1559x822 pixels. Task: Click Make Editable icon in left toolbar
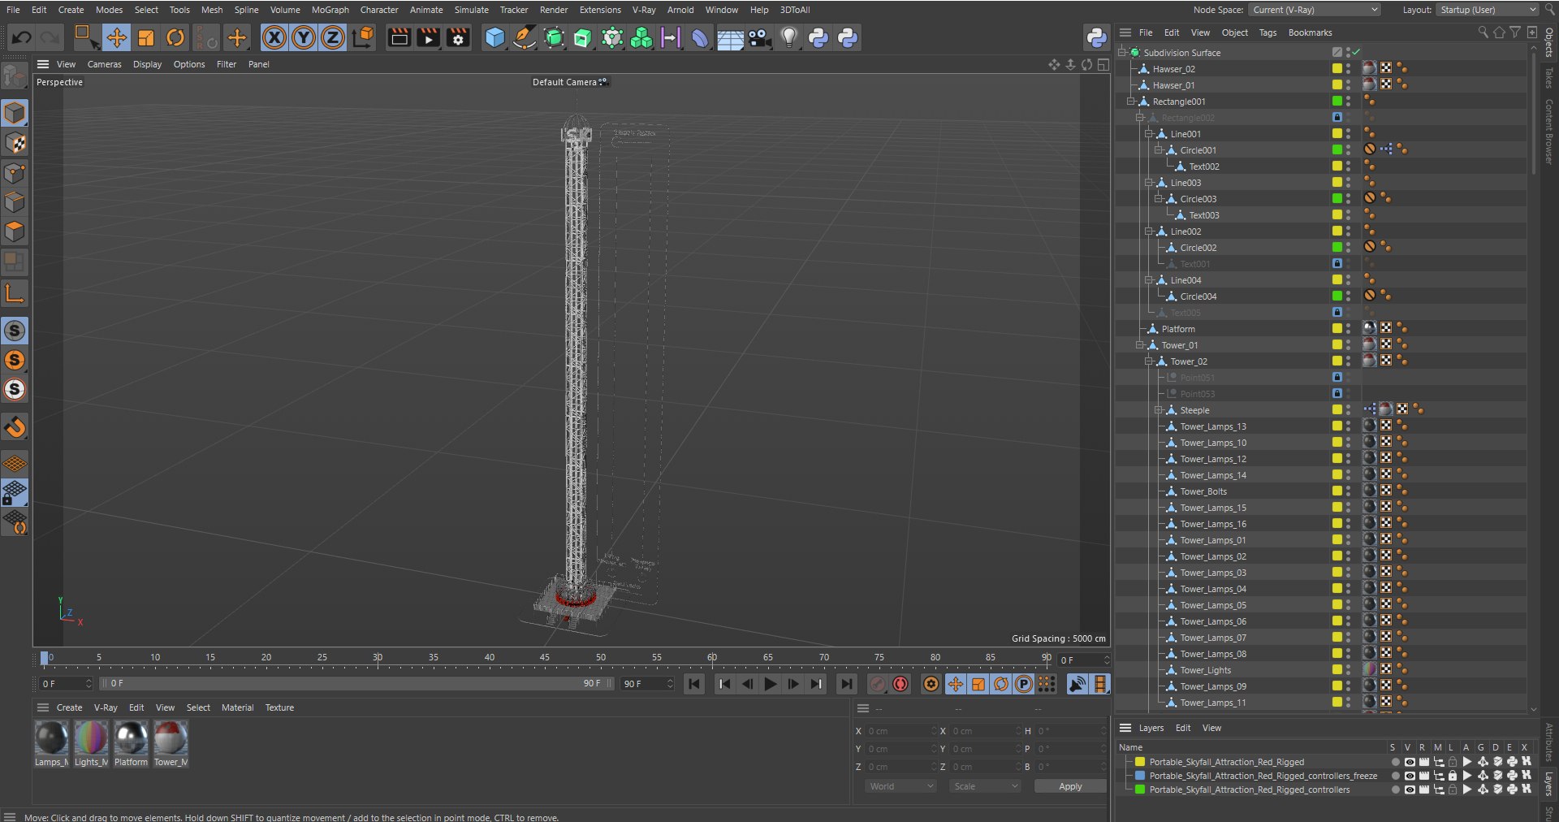click(x=15, y=76)
